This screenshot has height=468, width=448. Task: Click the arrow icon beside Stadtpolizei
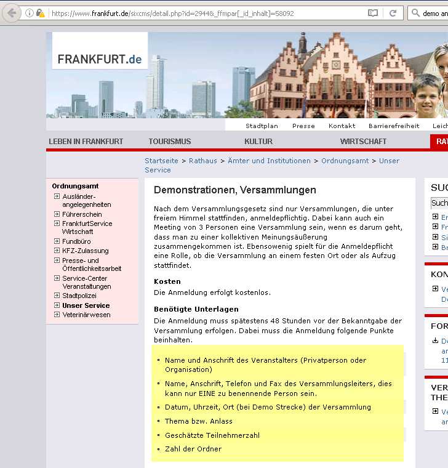click(x=57, y=296)
